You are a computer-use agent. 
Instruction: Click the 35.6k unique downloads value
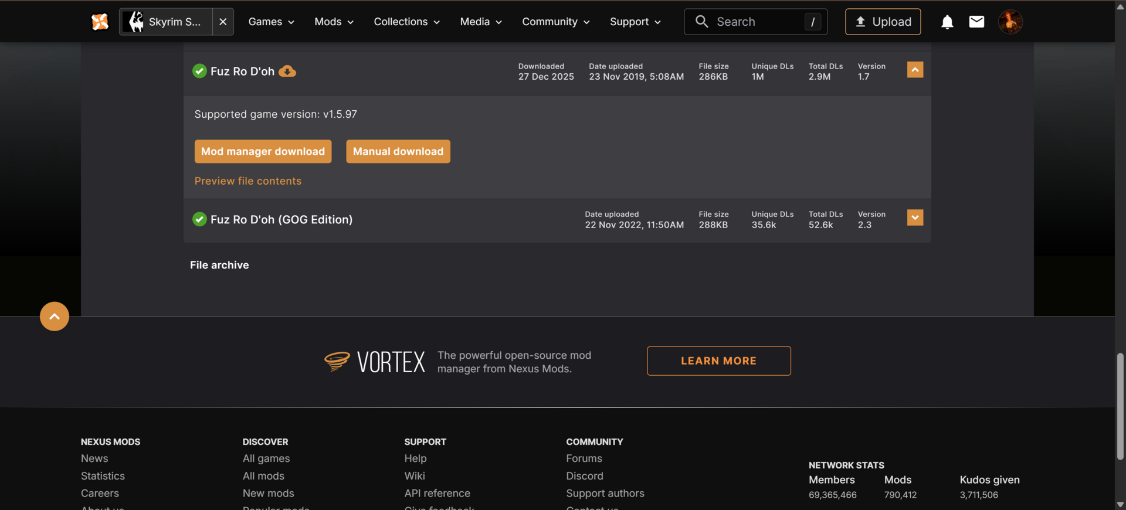coord(764,225)
